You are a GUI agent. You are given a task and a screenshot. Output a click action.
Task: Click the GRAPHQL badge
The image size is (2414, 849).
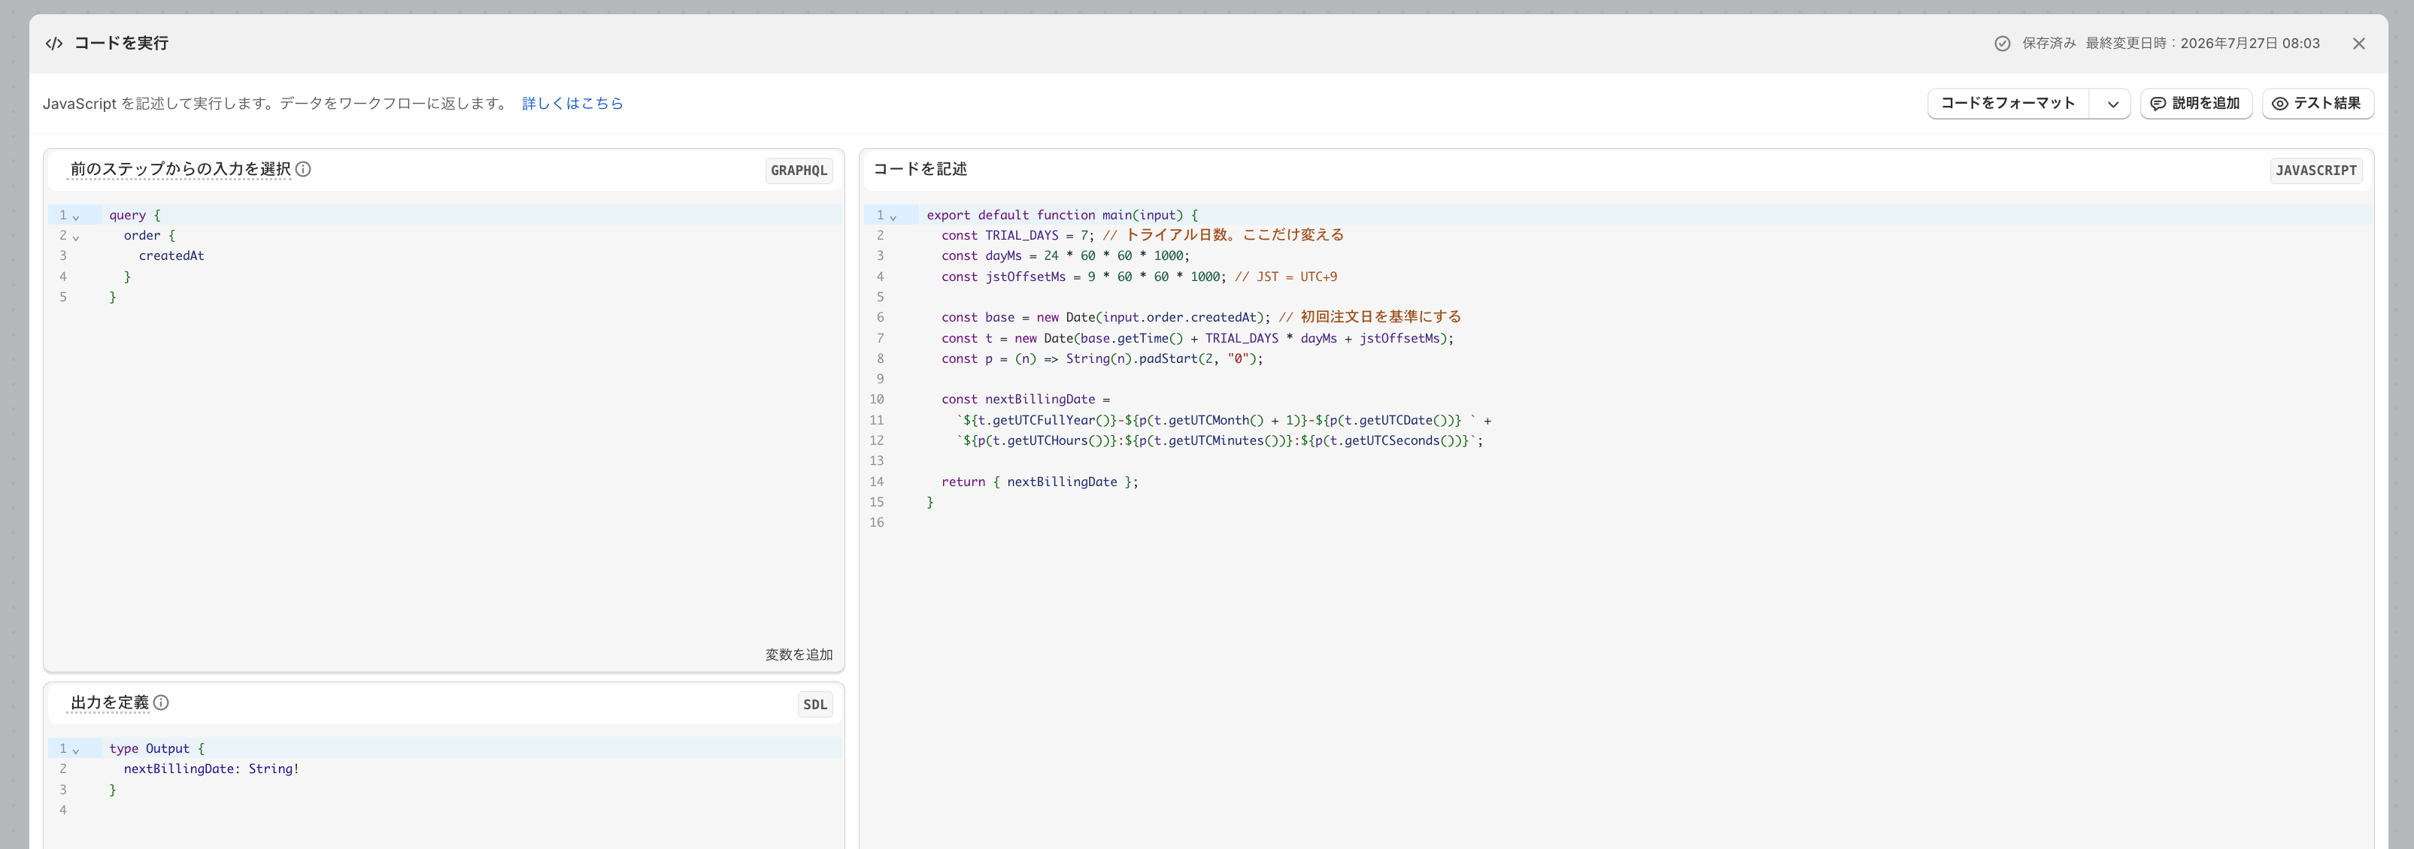click(799, 171)
